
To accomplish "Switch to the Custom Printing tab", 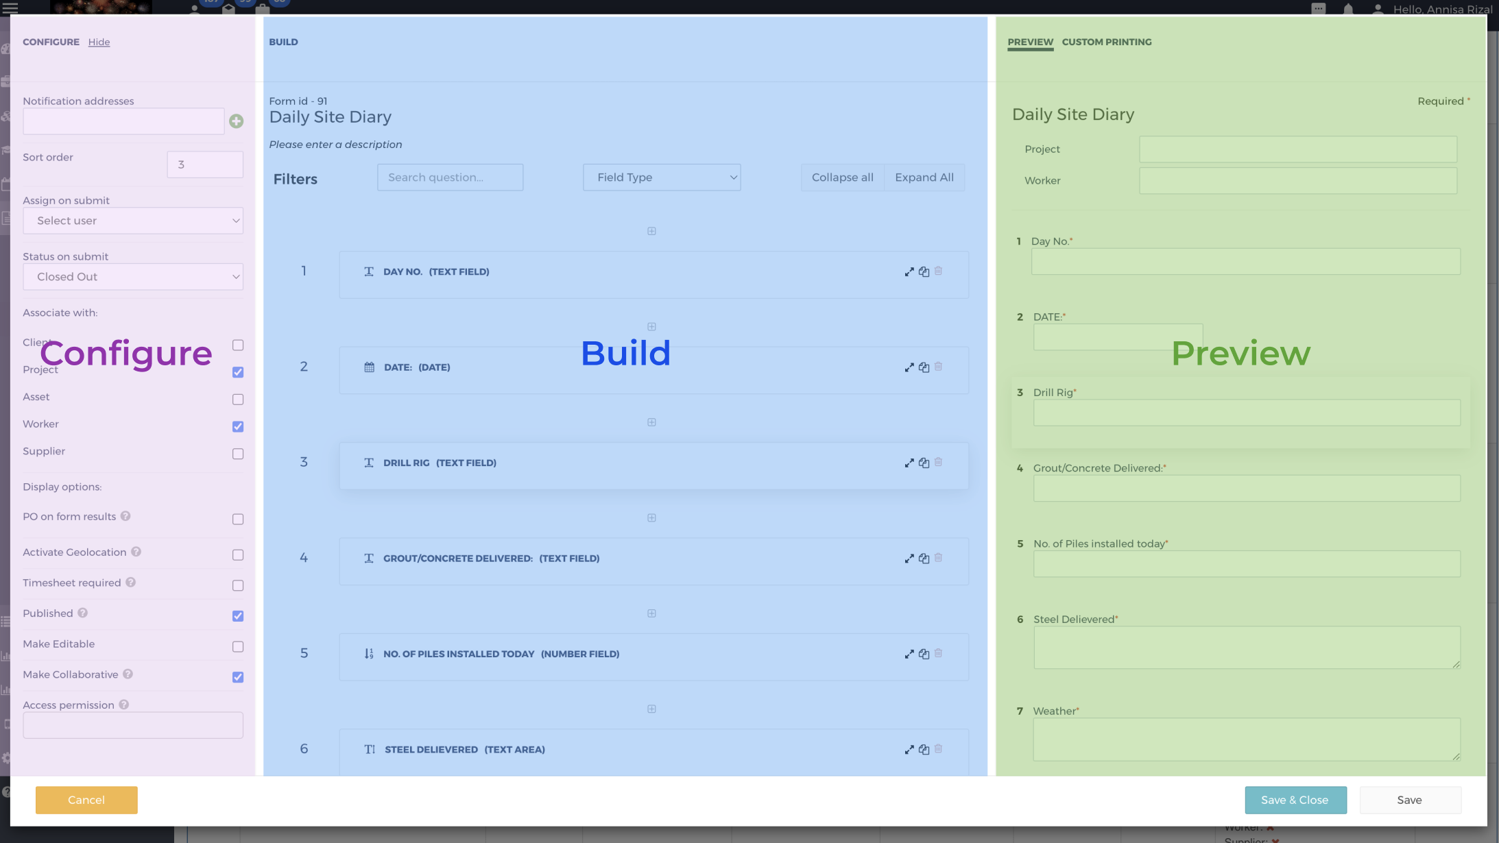I will point(1106,42).
